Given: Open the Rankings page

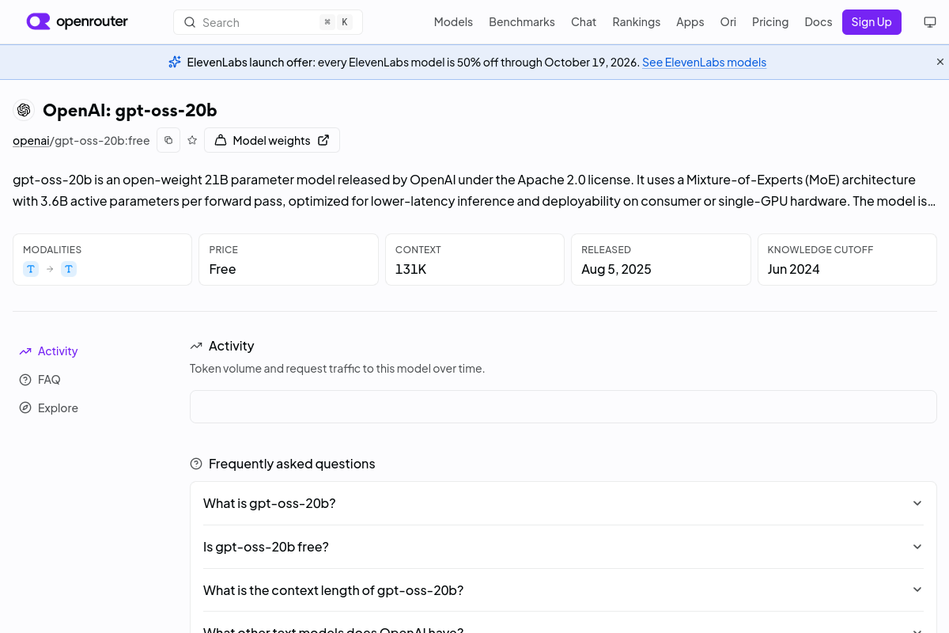Looking at the screenshot, I should 636,22.
